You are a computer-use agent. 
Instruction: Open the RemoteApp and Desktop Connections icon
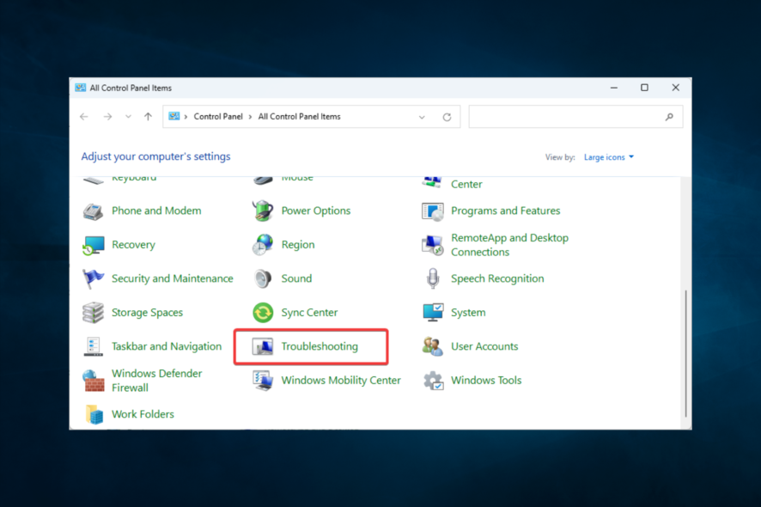pos(432,245)
